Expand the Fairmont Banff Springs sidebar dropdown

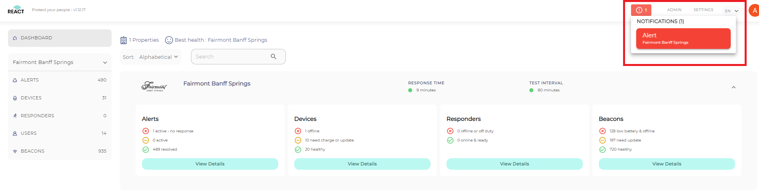60,62
